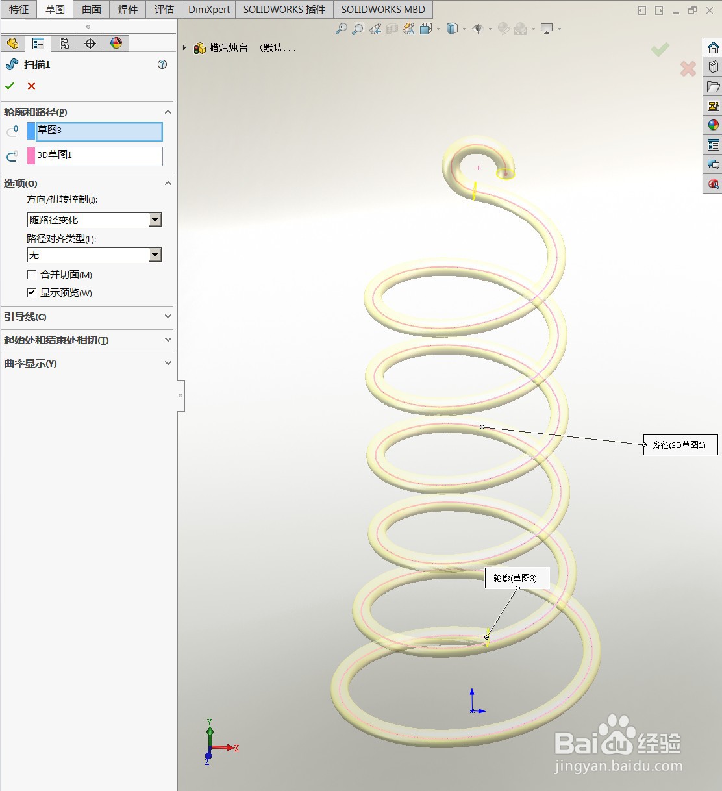Click the Hide/Show Items eye icon

click(478, 29)
